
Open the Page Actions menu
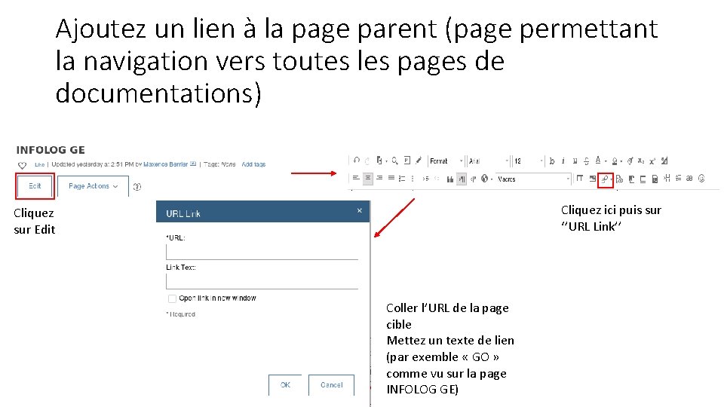point(93,186)
